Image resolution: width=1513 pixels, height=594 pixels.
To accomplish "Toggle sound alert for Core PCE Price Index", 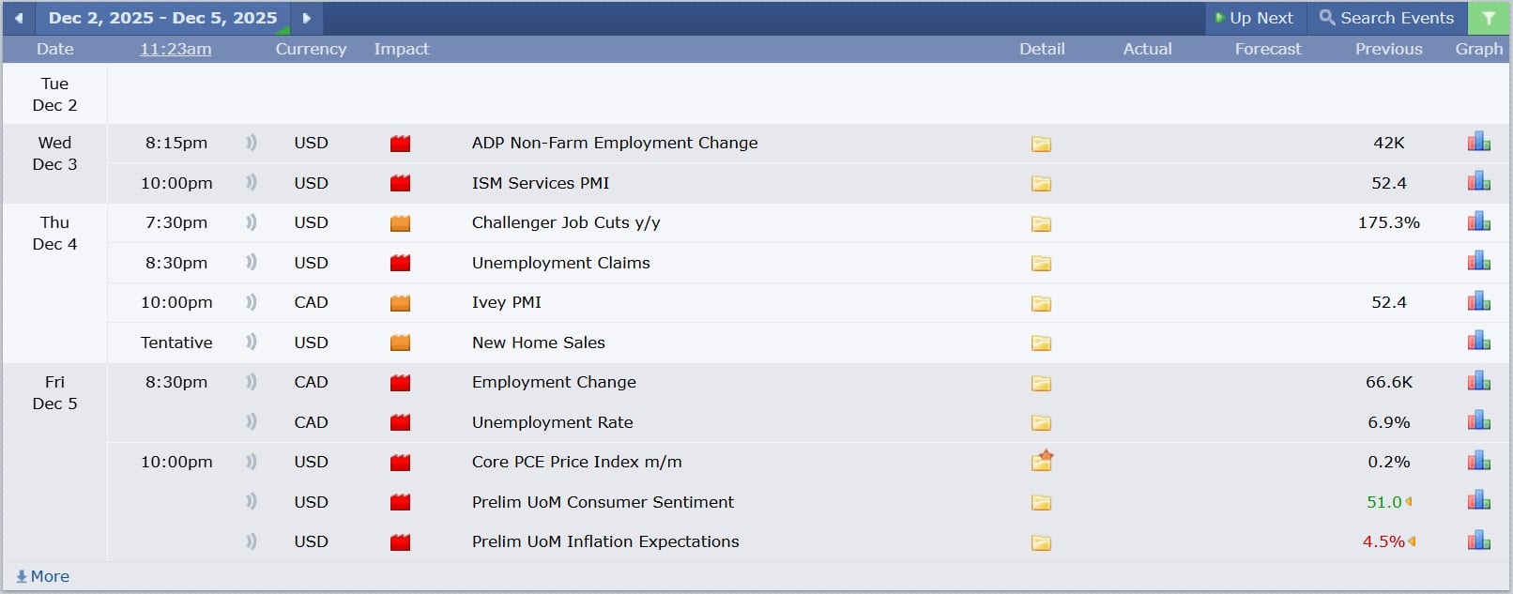I will pos(252,462).
